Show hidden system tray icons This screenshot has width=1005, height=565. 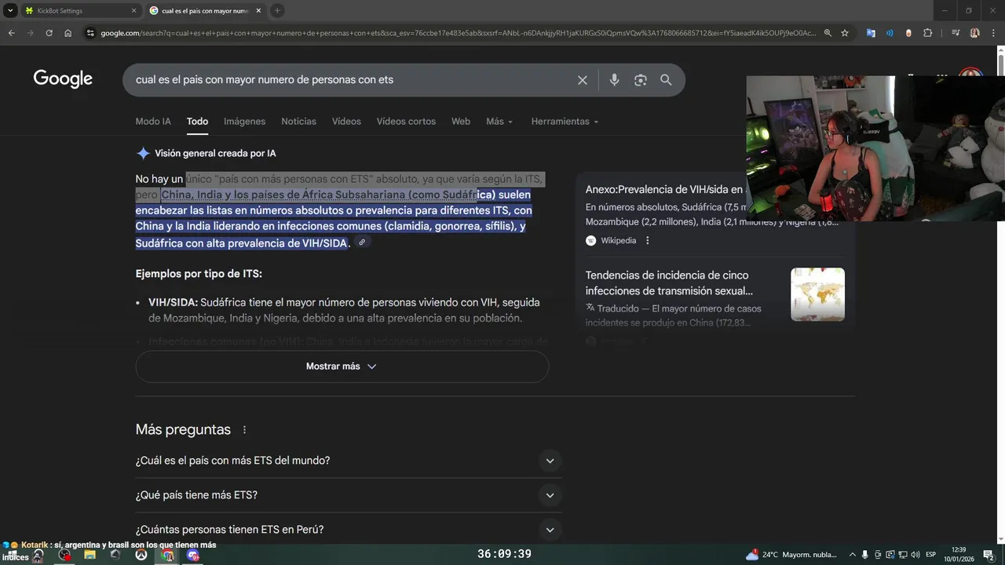853,555
